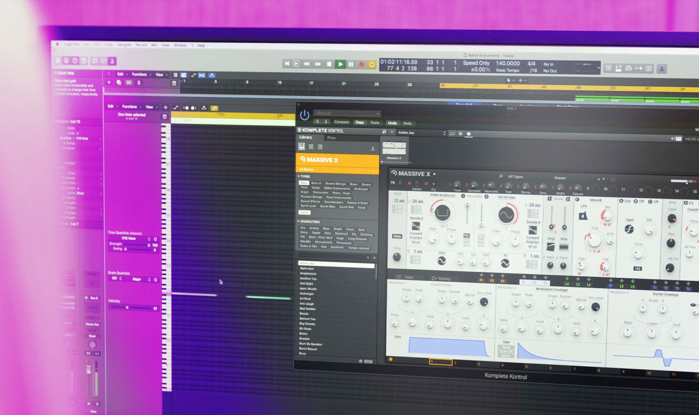
Task: Click the Rewind button in transport
Action: tap(307, 64)
